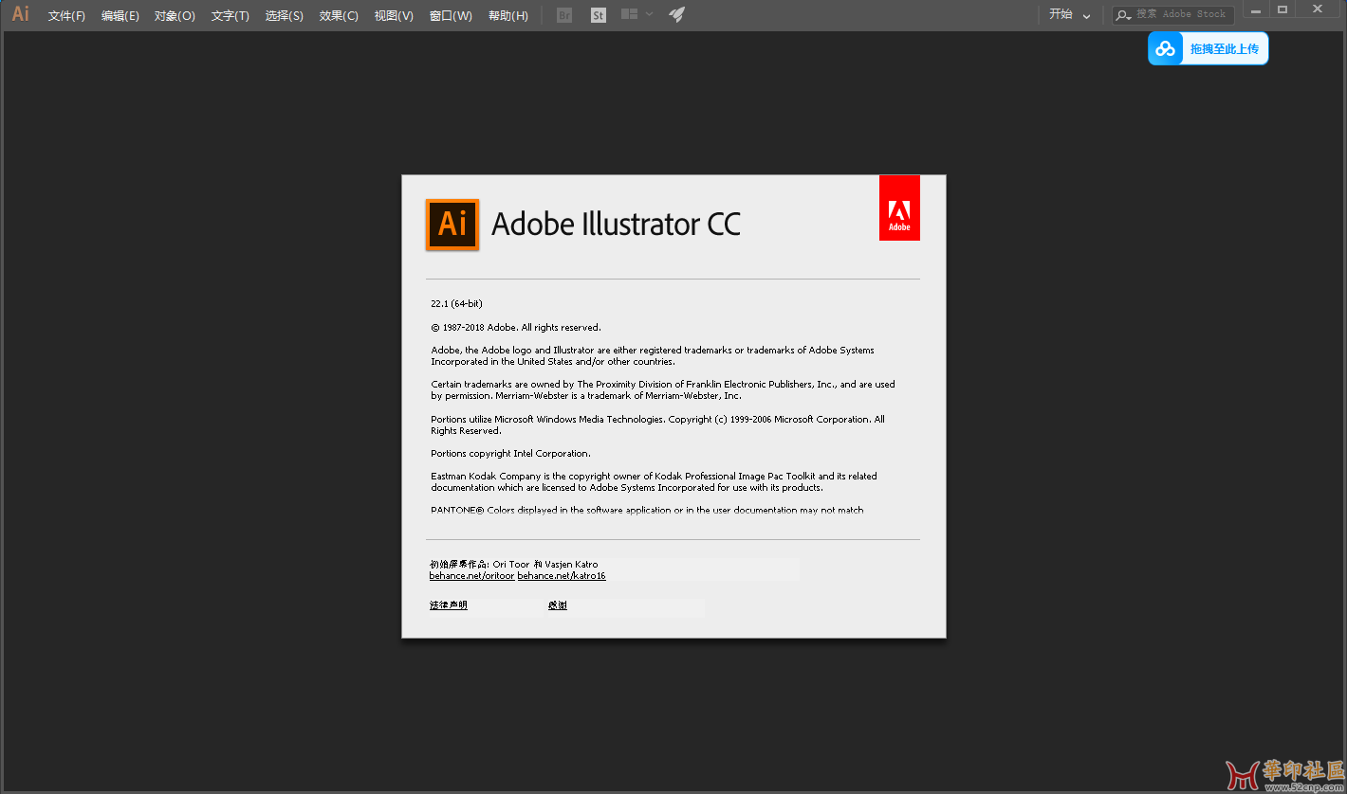
Task: Click the red Adobe logo in the About dialog
Action: pyautogui.click(x=899, y=208)
